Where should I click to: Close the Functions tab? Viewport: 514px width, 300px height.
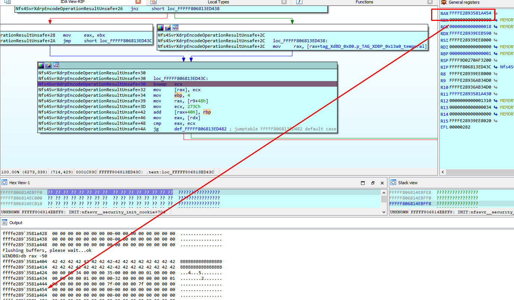pos(430,2)
